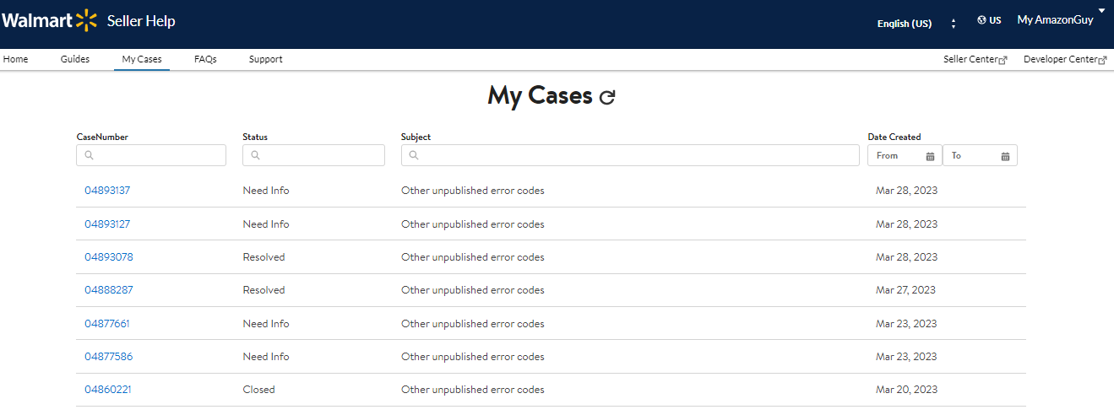
Task: Open case 04888287
Action: (x=109, y=290)
